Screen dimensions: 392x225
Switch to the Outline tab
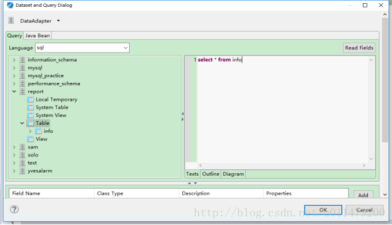[211, 174]
